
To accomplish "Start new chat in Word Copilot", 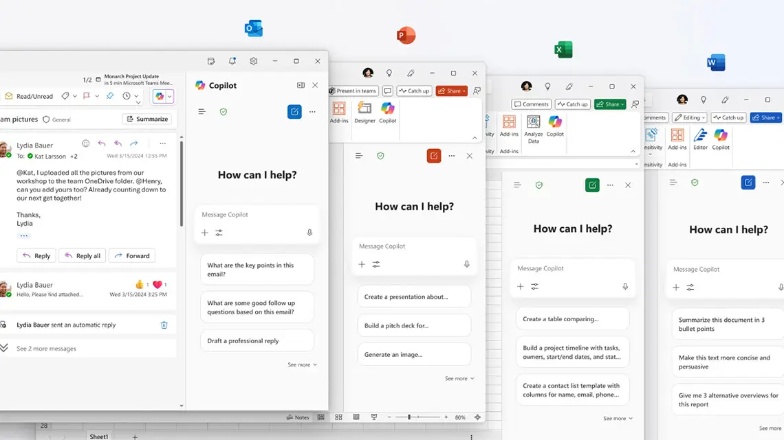I will click(748, 183).
